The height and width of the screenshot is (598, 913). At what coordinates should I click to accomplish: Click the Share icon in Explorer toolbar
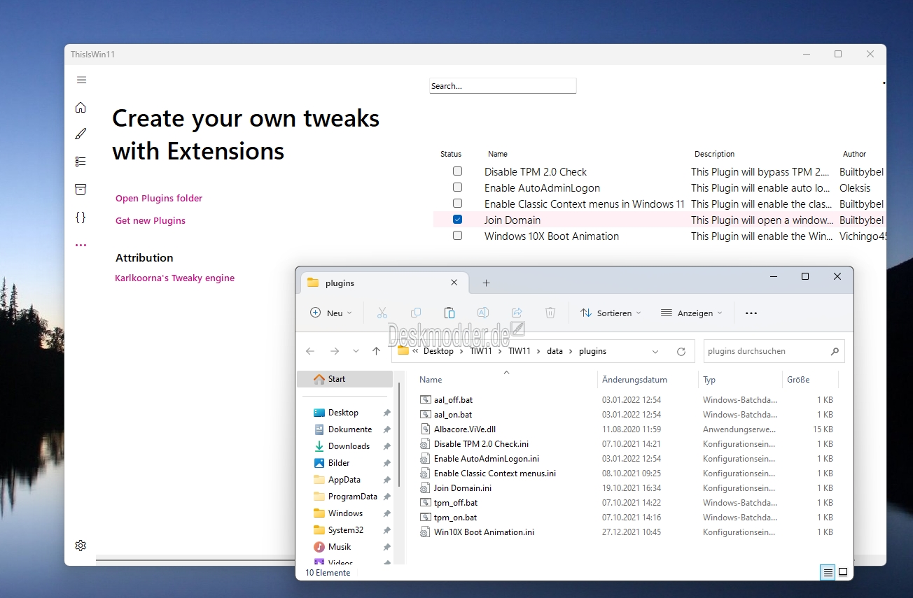point(517,313)
